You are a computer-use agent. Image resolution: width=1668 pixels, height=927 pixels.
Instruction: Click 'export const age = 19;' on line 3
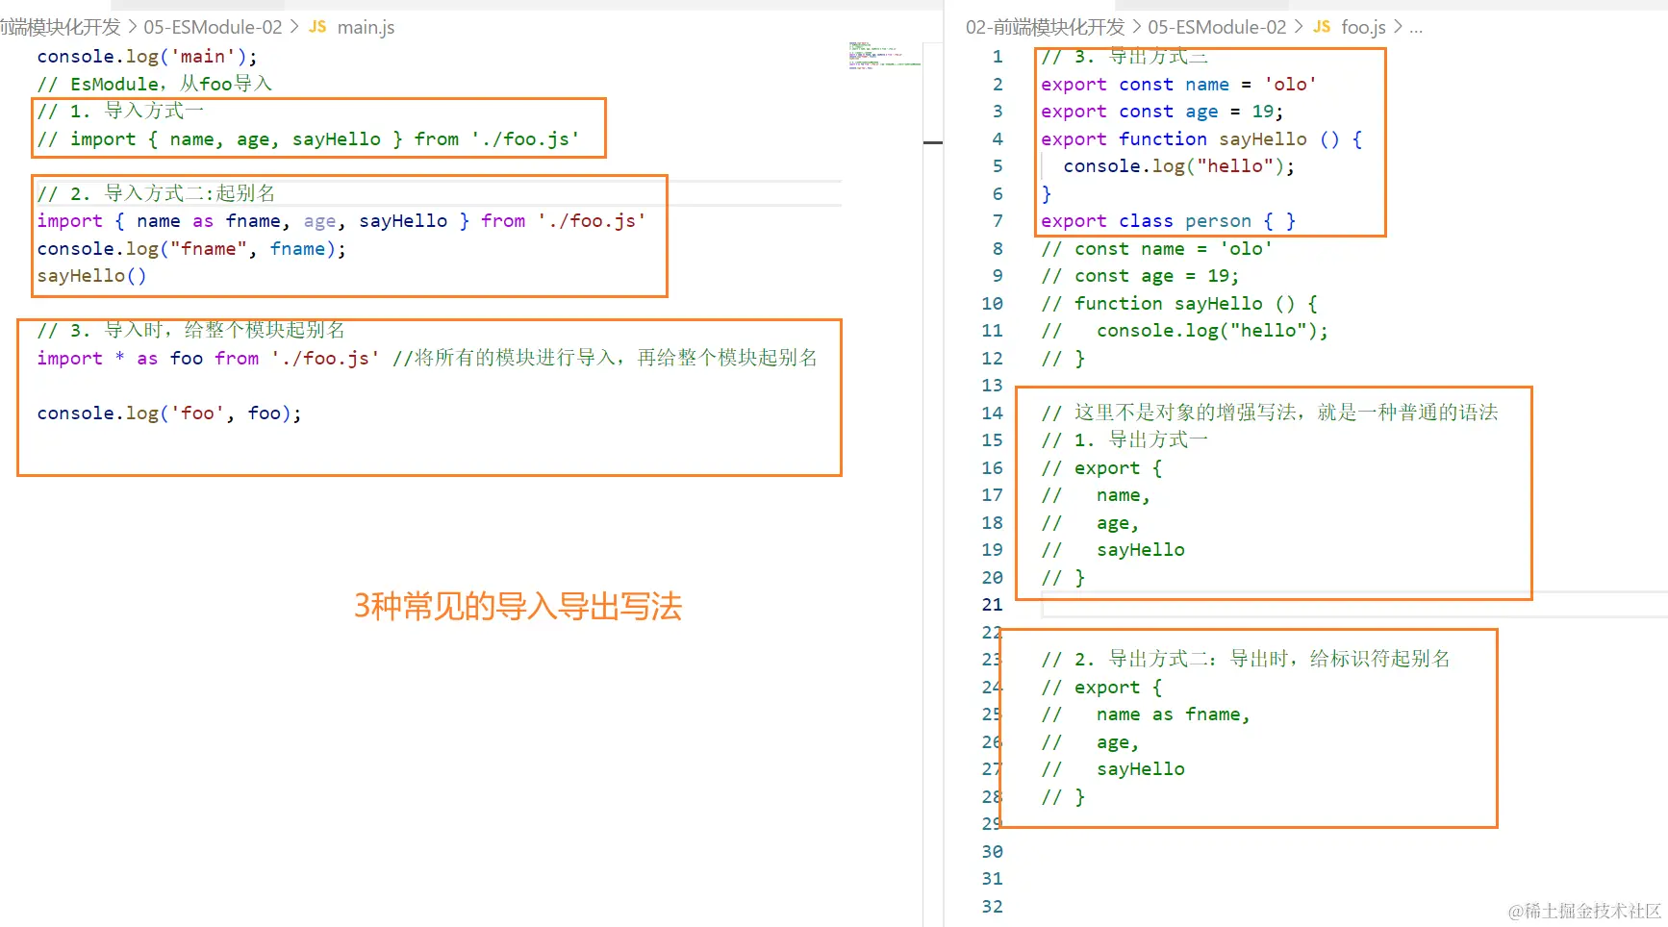pos(1162,112)
